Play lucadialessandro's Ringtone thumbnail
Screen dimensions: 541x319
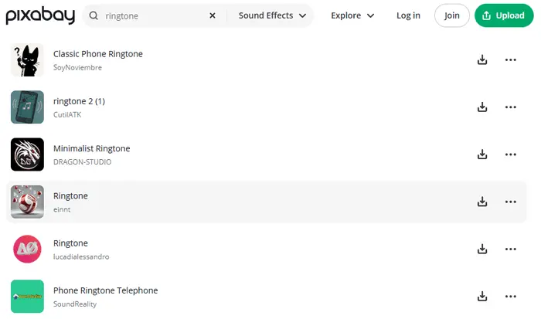[27, 249]
